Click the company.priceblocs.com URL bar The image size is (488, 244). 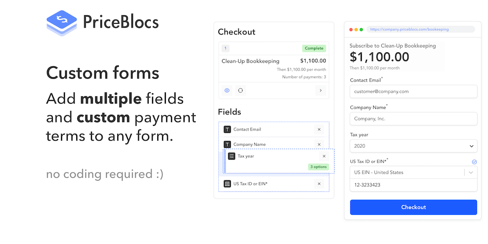pyautogui.click(x=420, y=30)
